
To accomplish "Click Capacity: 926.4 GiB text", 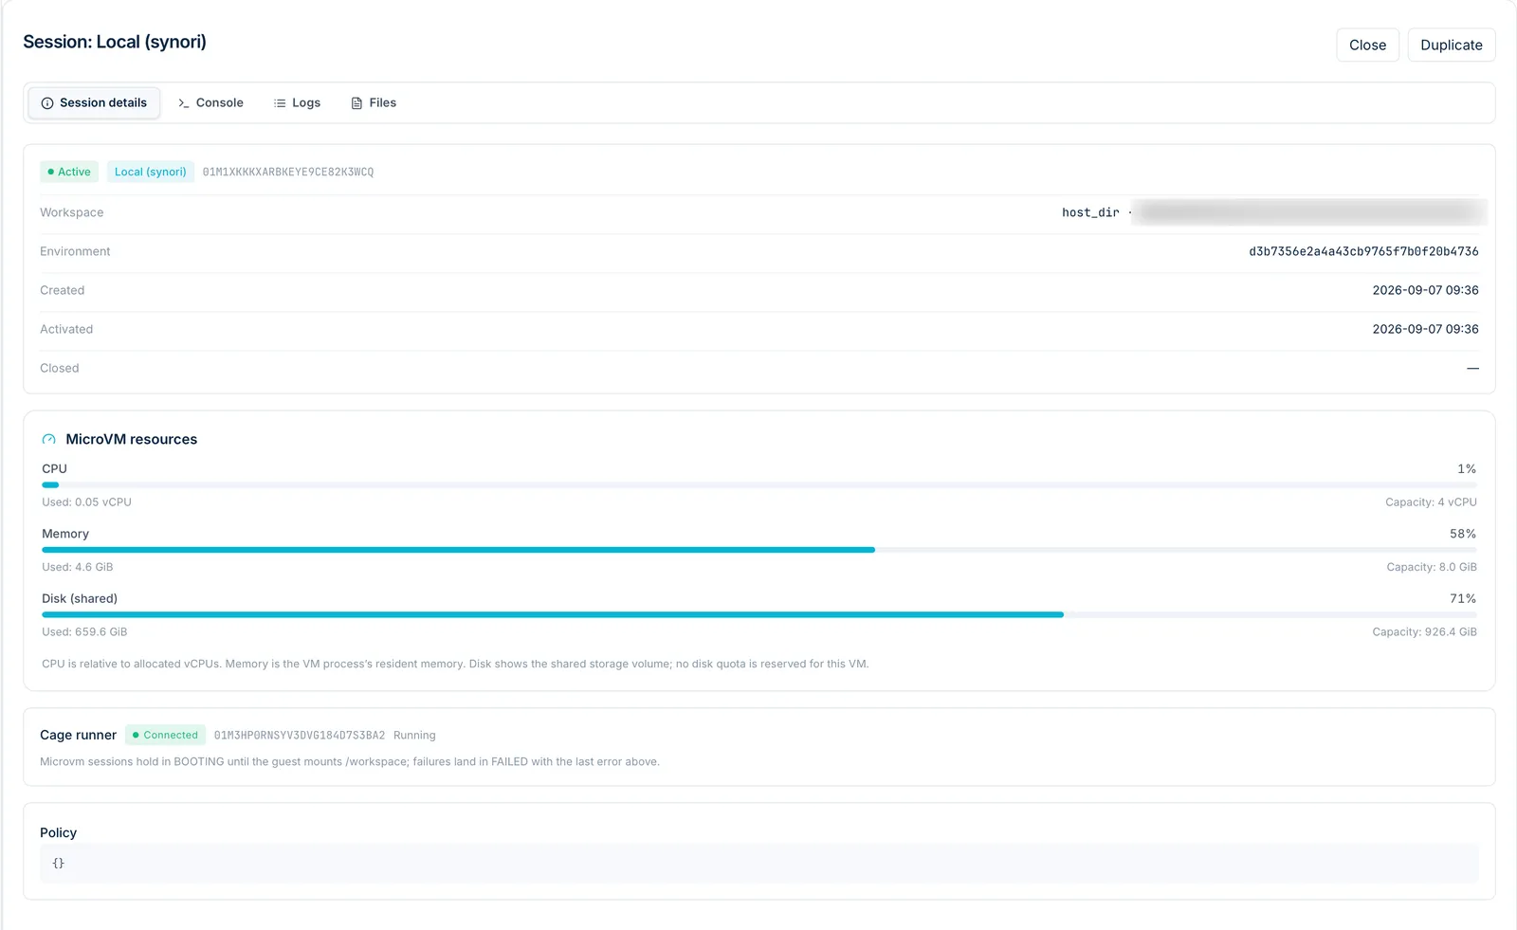I will click(1424, 631).
